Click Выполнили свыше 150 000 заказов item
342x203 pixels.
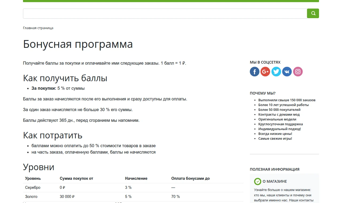coord(287,100)
